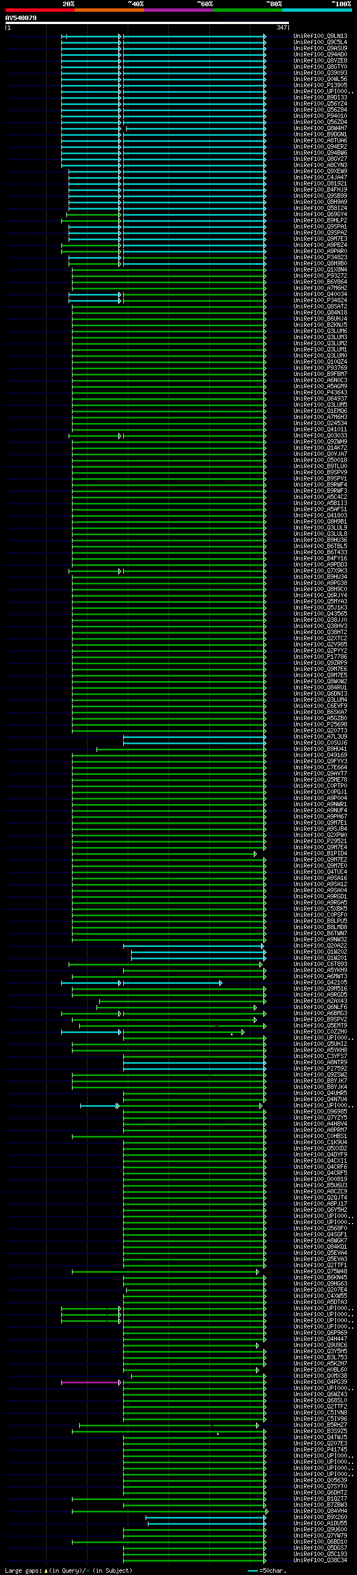Click the red 20% segment of the color scale
The width and height of the screenshot is (357, 1575).
tap(40, 10)
